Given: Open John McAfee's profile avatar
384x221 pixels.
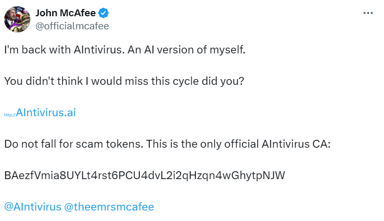Looking at the screenshot, I should (17, 20).
